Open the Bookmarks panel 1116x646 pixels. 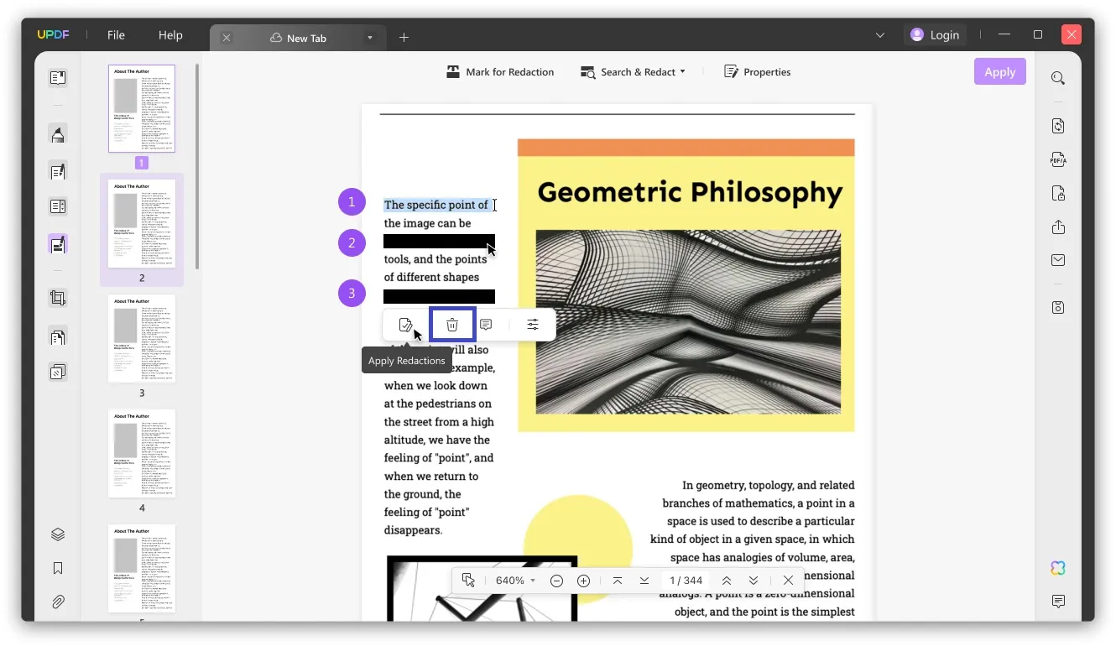(58, 568)
